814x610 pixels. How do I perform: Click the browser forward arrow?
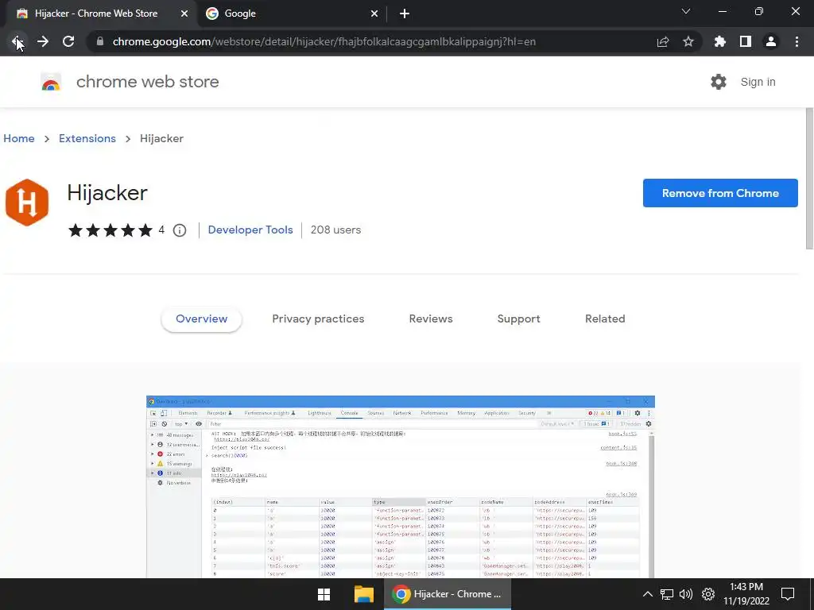coord(43,41)
